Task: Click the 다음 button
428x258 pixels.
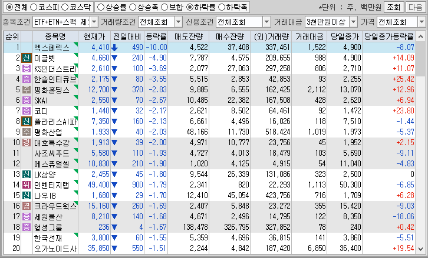Action: click(x=415, y=8)
